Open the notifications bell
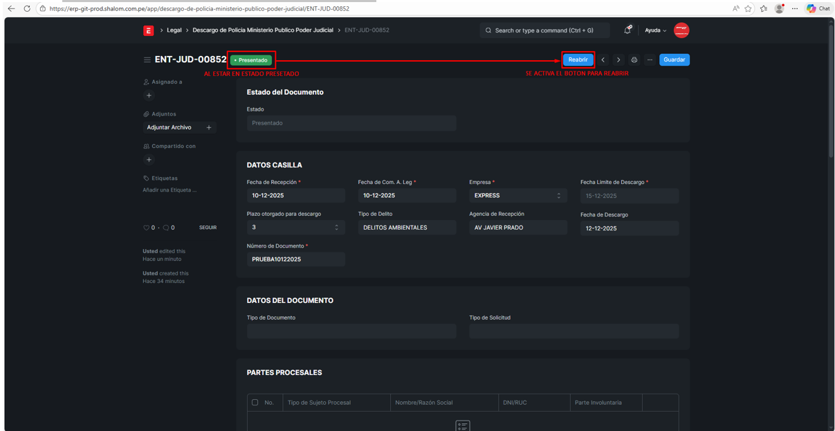 pos(627,30)
